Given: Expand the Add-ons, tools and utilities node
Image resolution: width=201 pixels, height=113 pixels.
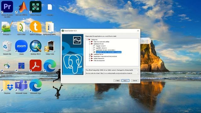Looking at the screenshot, I should pos(90,42).
